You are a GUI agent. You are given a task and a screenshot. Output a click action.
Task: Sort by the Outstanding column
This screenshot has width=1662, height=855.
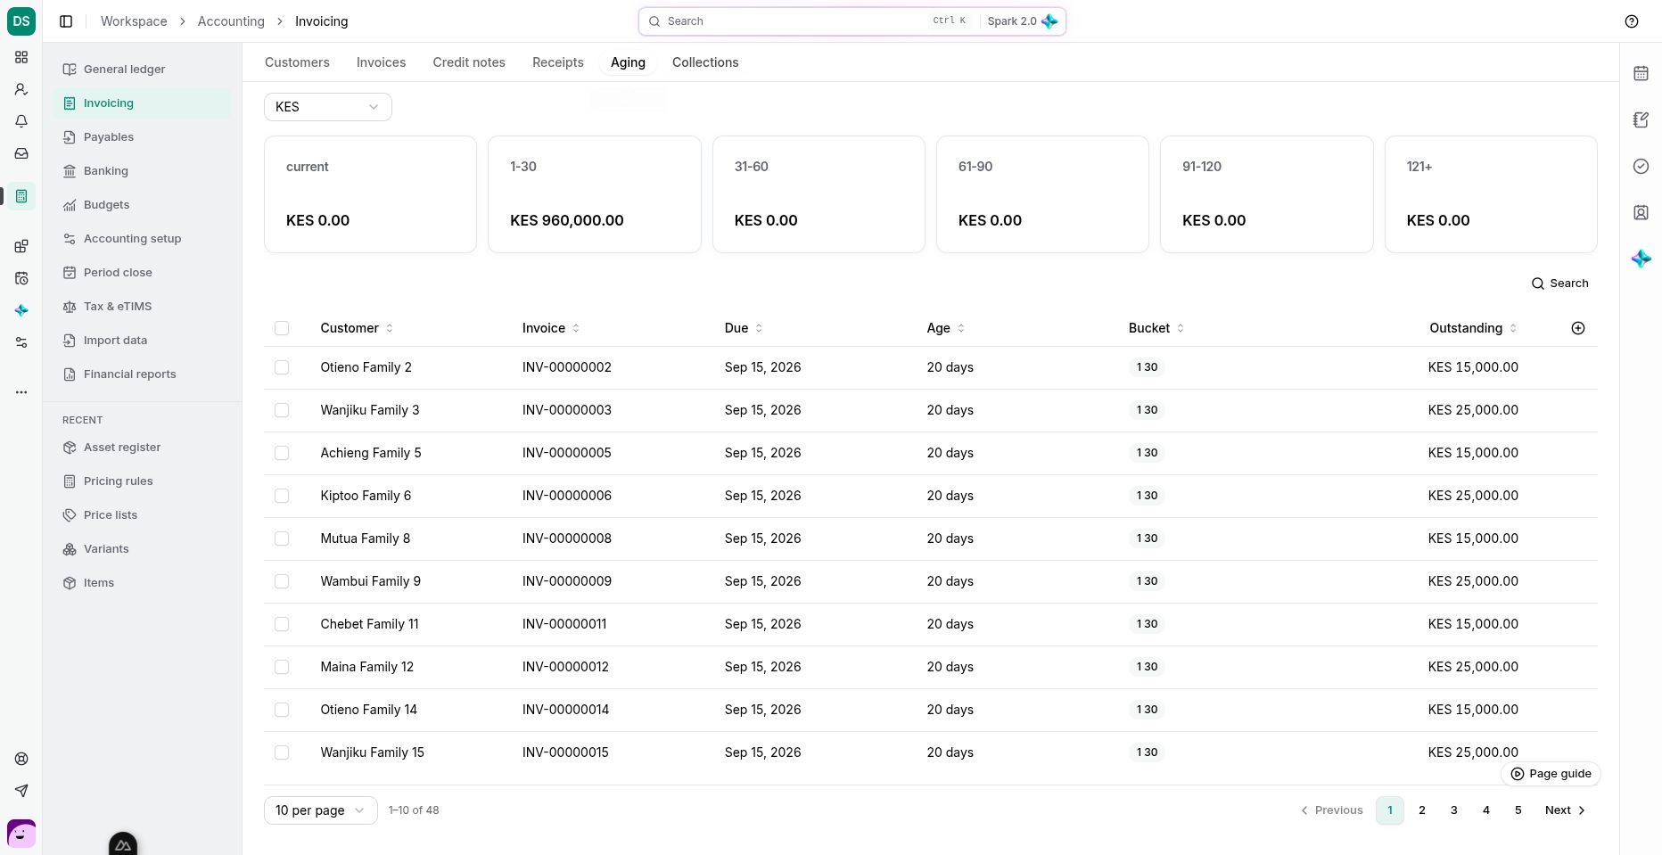coord(1473,328)
